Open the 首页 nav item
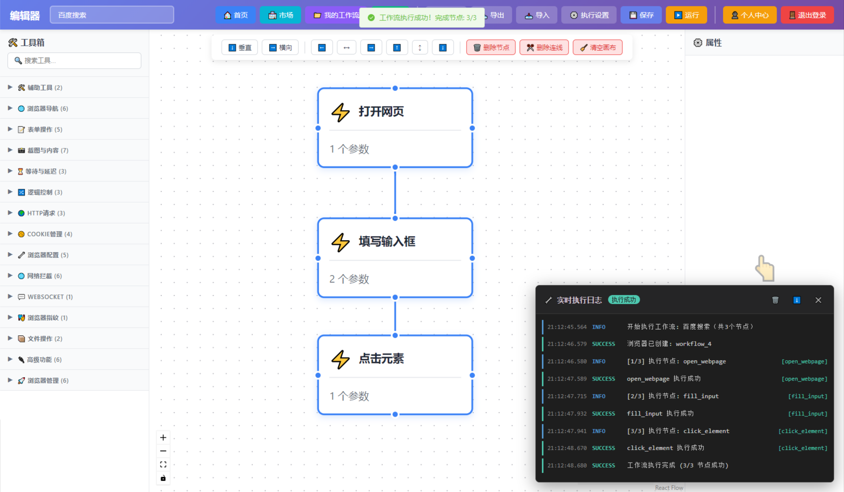The height and width of the screenshot is (492, 844). pos(236,15)
